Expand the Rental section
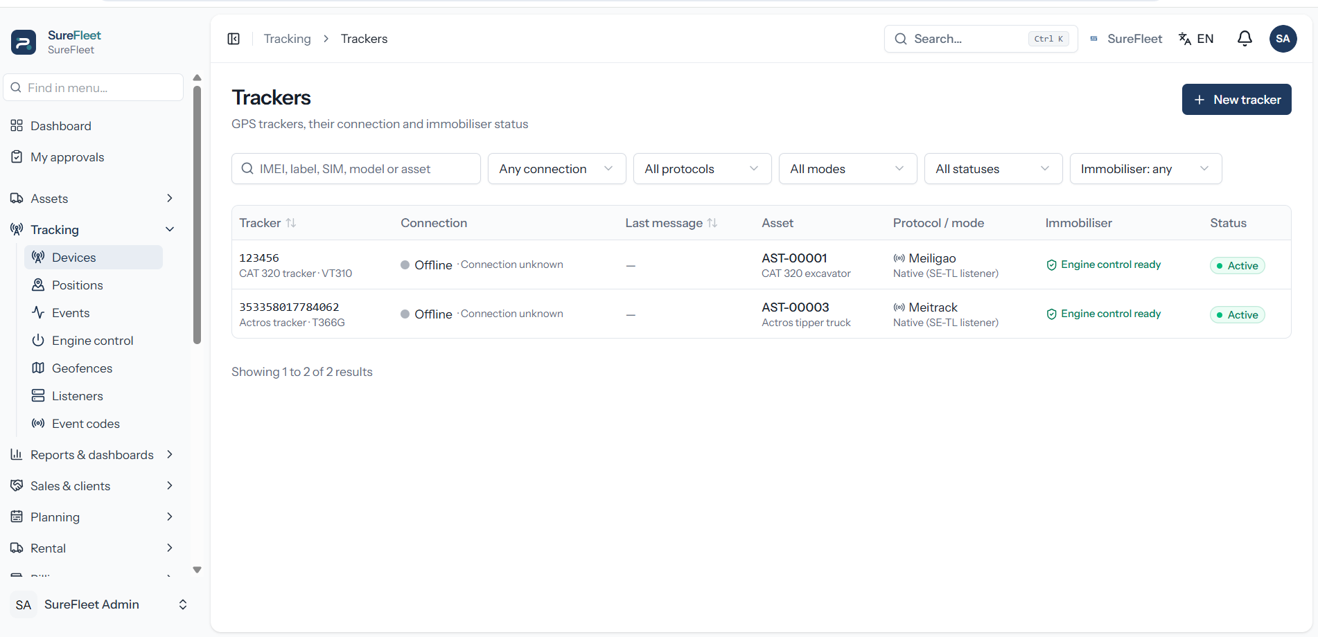 point(94,548)
